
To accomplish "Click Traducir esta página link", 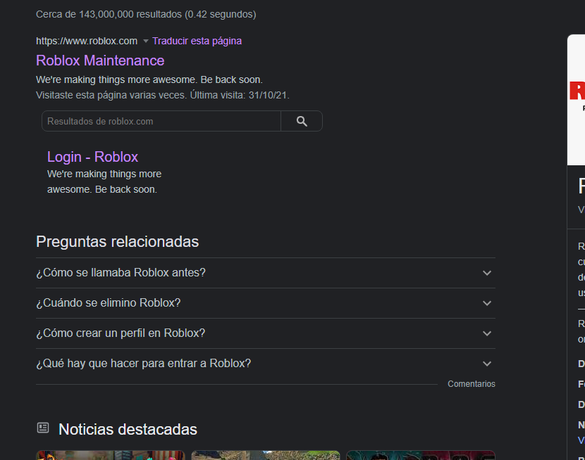I will point(197,41).
